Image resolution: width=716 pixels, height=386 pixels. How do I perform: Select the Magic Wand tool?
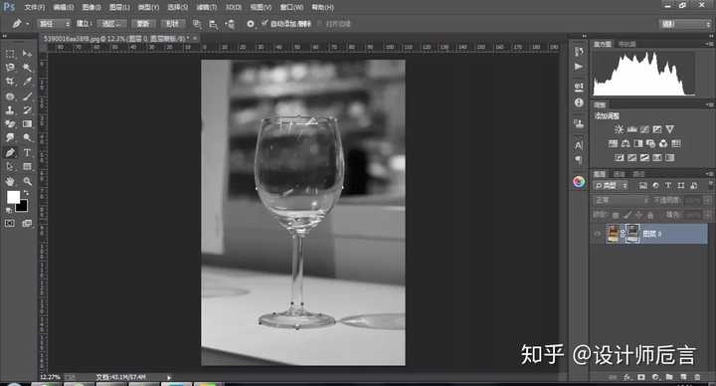(x=27, y=68)
